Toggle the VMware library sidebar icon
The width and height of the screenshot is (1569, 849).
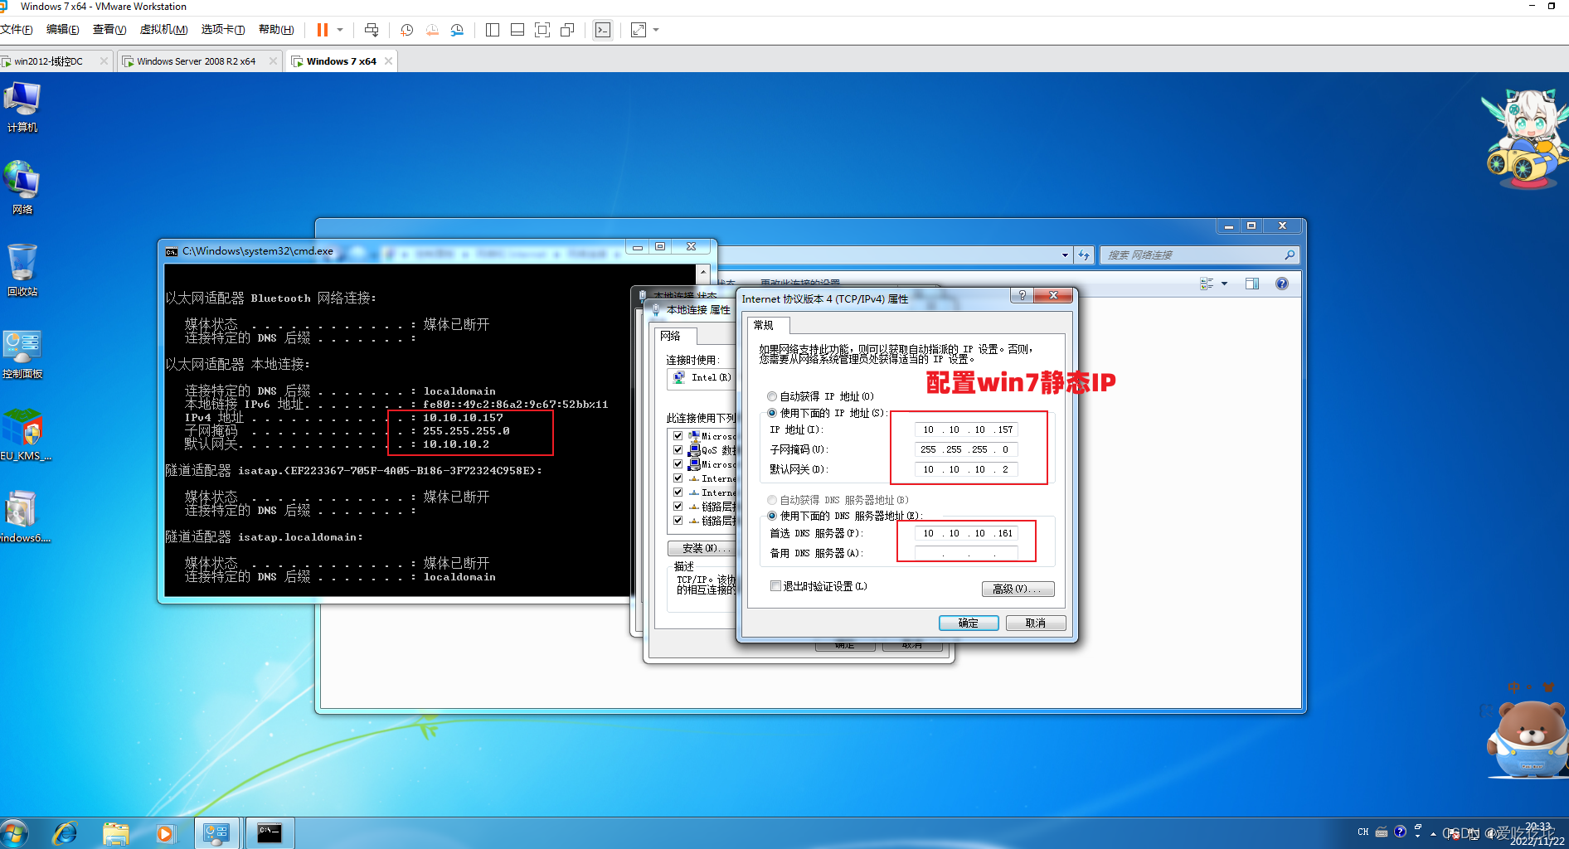(x=493, y=30)
